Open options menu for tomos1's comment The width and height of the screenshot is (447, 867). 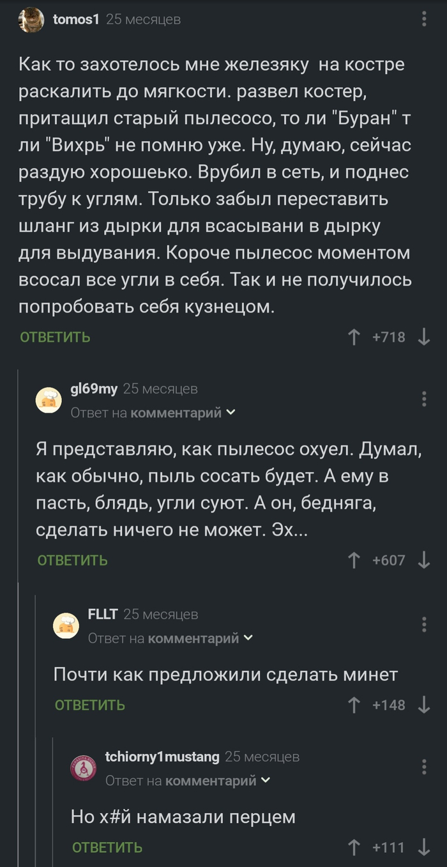pos(423,19)
